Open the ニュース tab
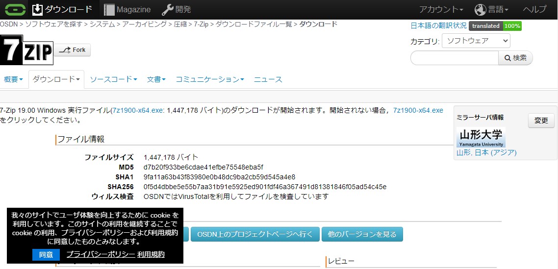 [268, 79]
